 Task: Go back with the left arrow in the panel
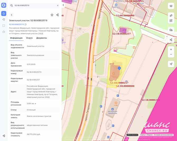pyautogui.click(x=12, y=15)
